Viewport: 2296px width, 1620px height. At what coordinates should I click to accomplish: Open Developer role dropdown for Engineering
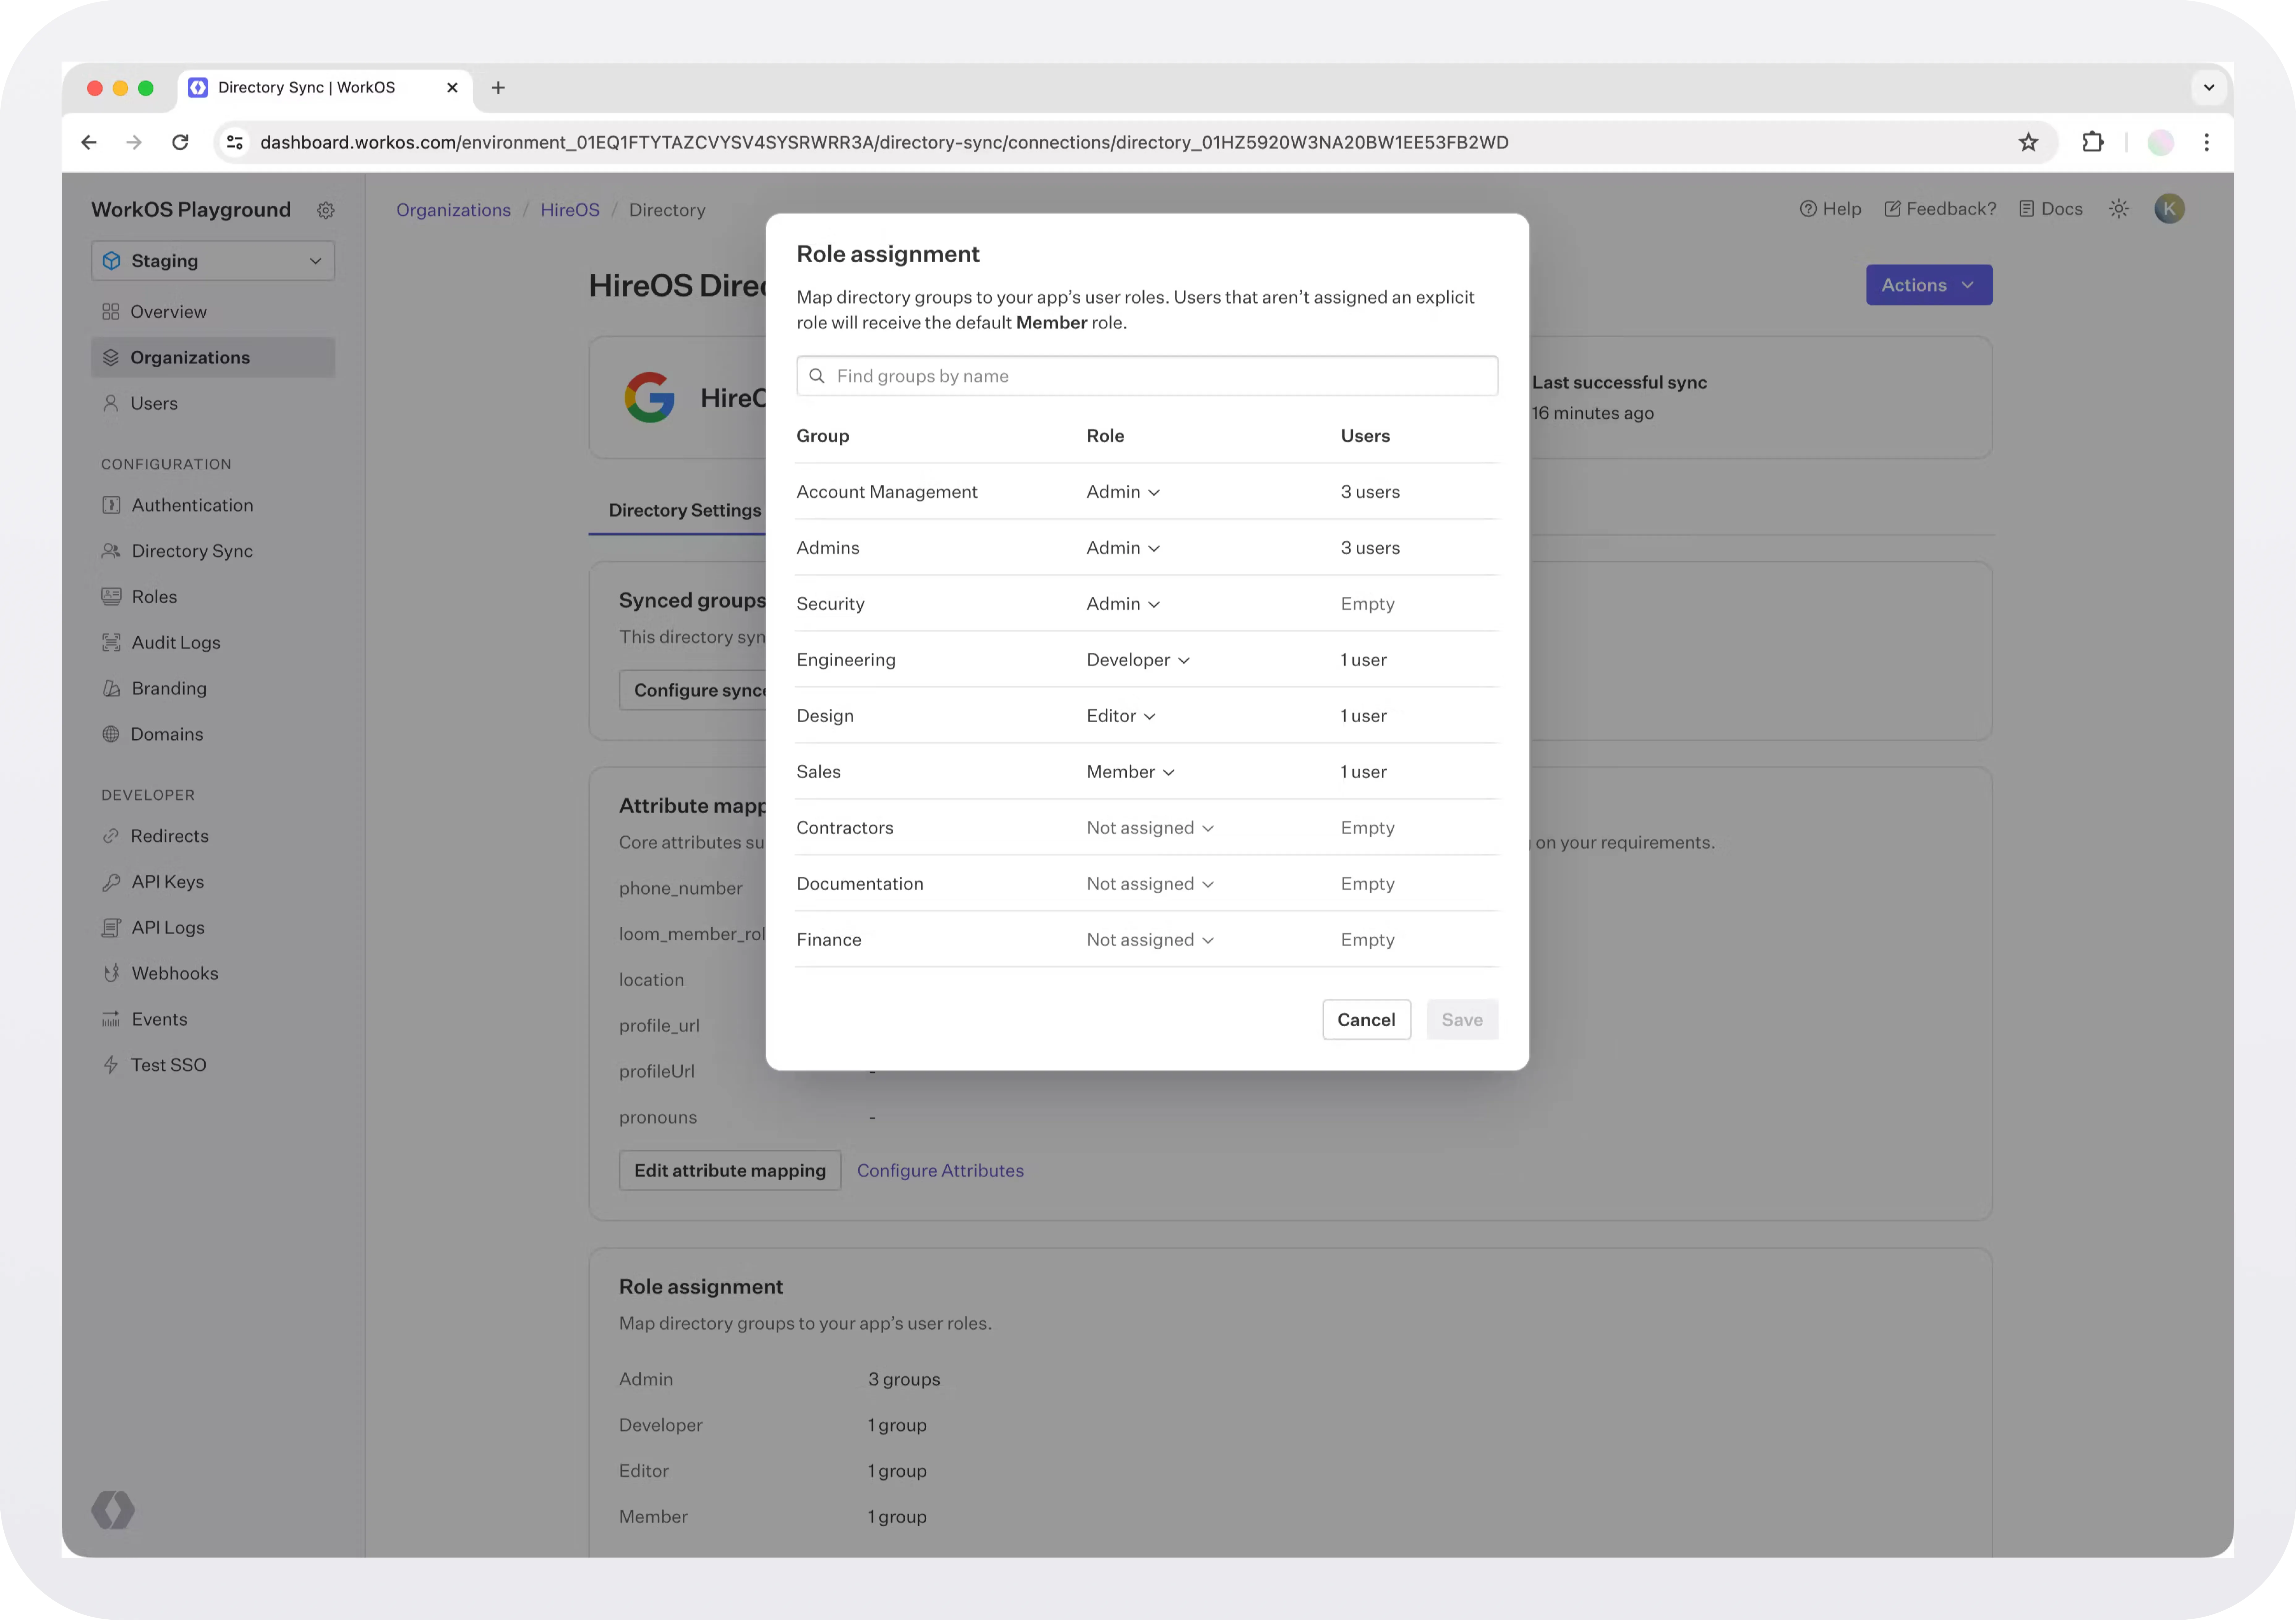(1138, 660)
